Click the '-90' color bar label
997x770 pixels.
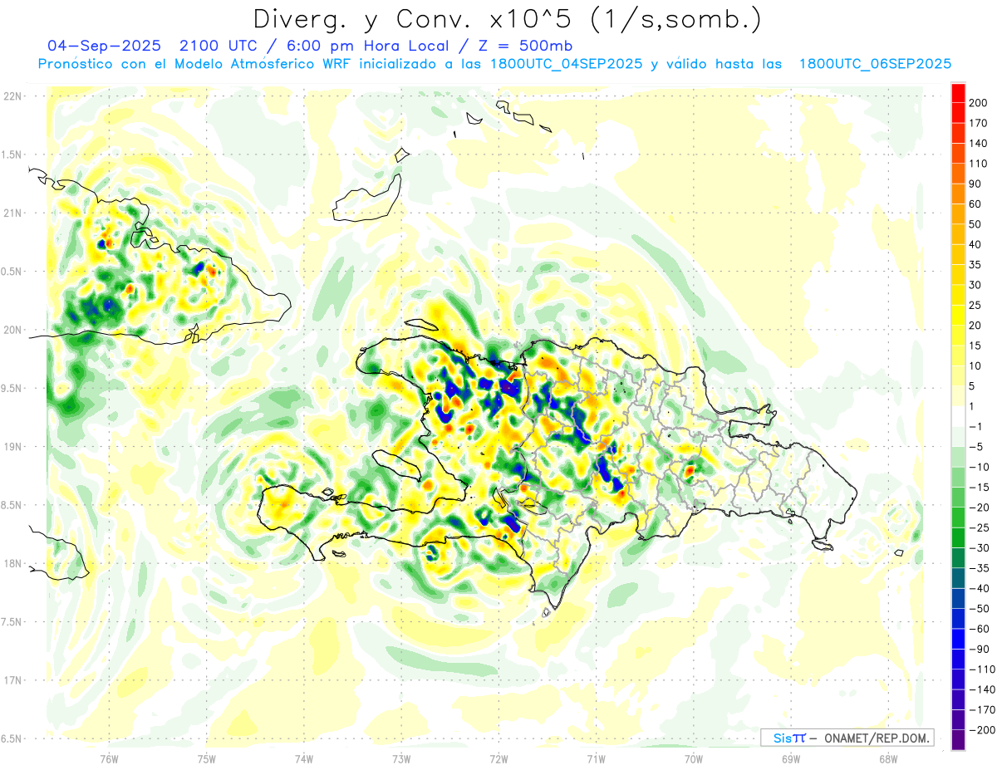point(981,649)
